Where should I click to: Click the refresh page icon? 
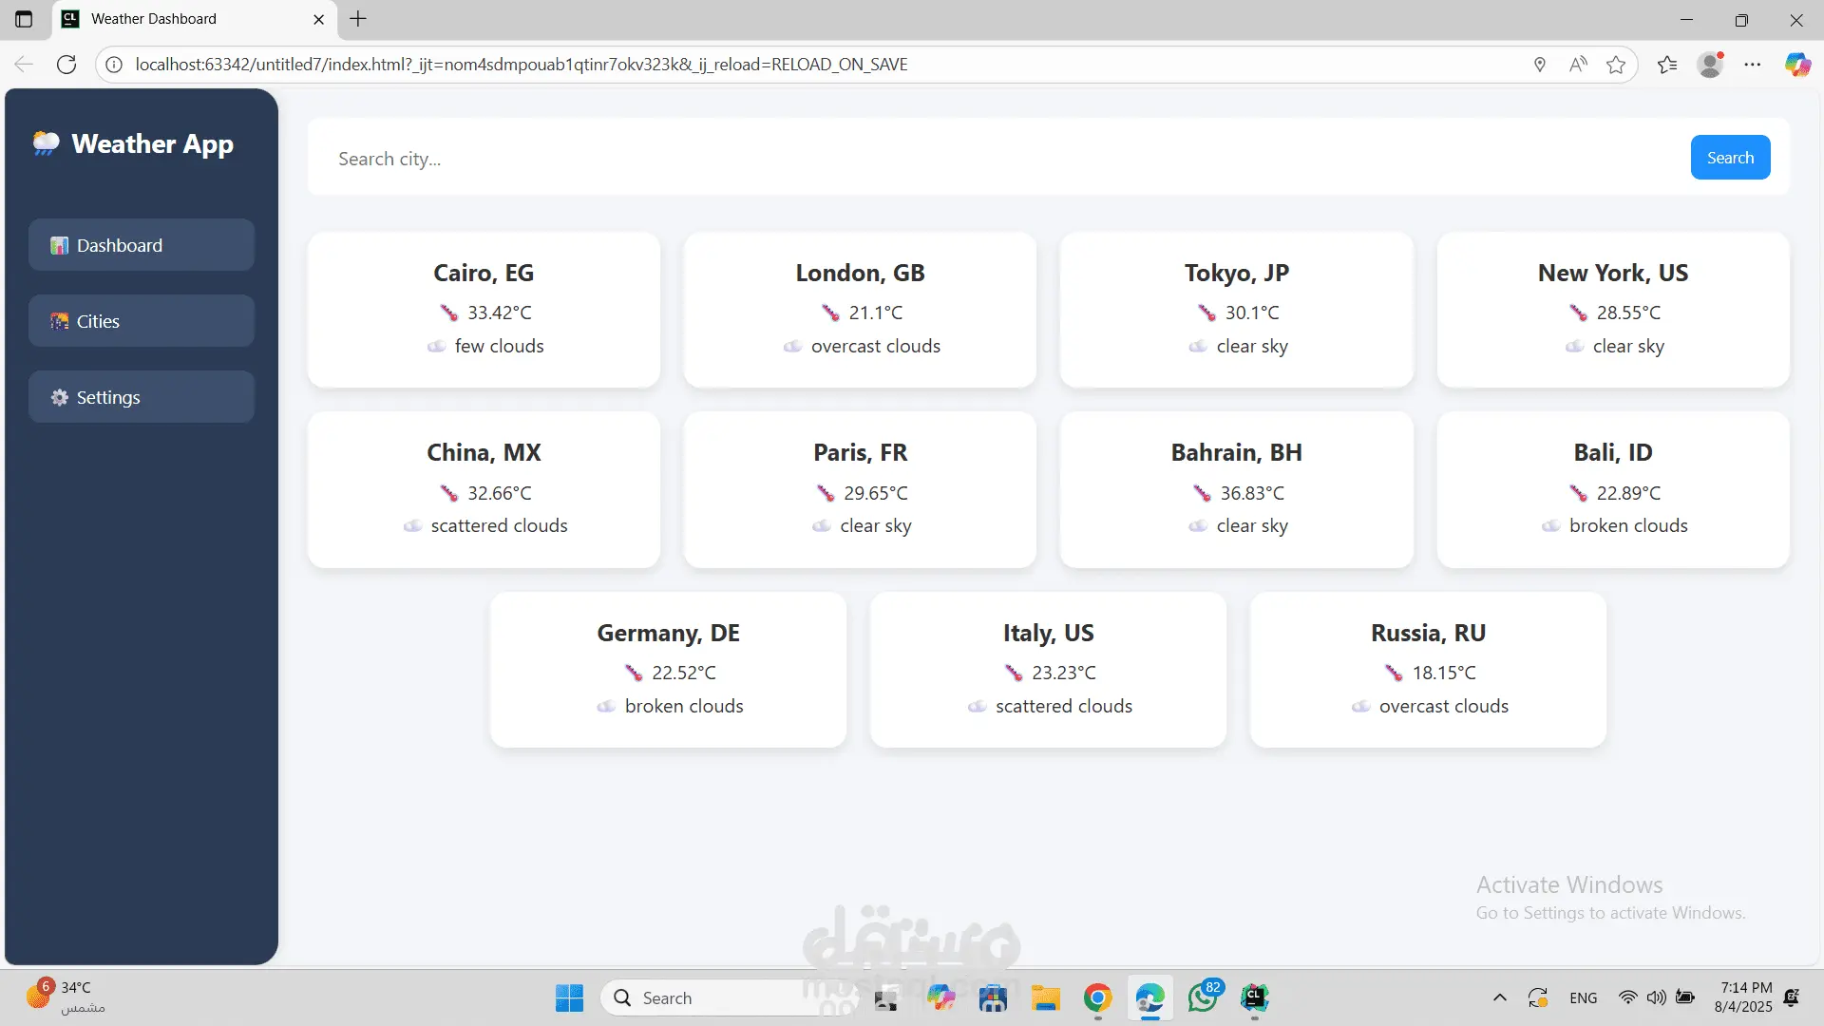[x=66, y=65]
